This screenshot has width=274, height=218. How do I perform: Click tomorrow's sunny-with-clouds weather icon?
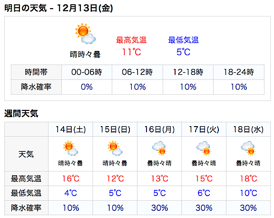pos(85,34)
